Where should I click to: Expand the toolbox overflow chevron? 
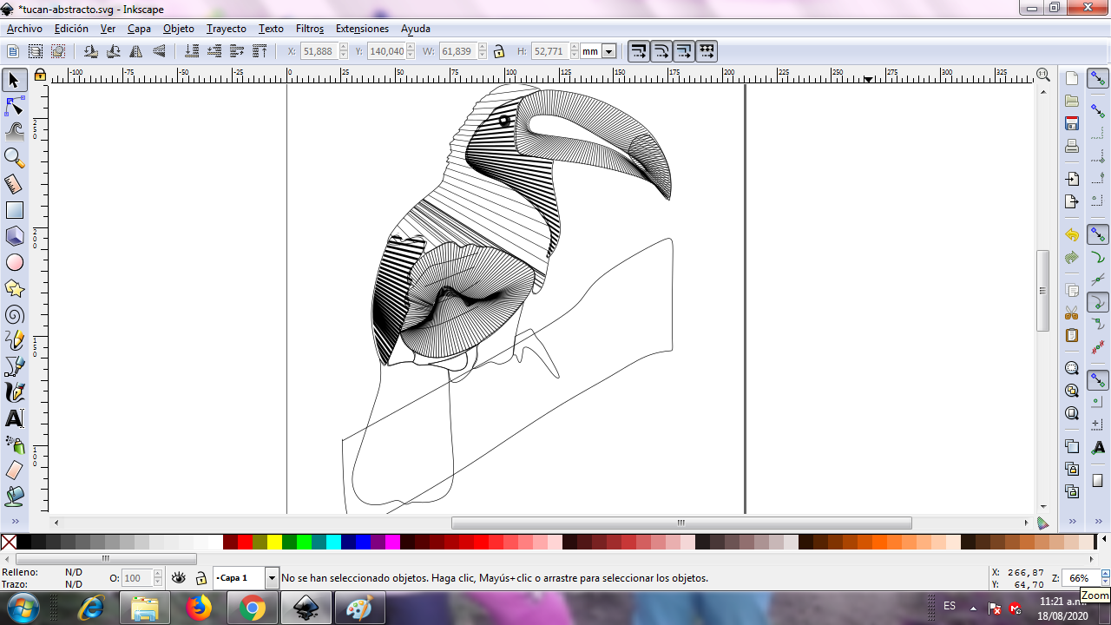(x=14, y=522)
